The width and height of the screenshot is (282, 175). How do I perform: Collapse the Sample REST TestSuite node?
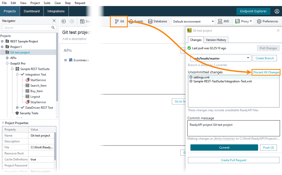12,69
